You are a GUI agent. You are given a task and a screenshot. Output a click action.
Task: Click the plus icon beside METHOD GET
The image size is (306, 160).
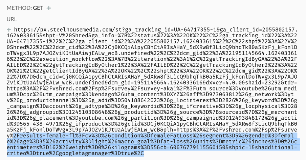coord(49,8)
